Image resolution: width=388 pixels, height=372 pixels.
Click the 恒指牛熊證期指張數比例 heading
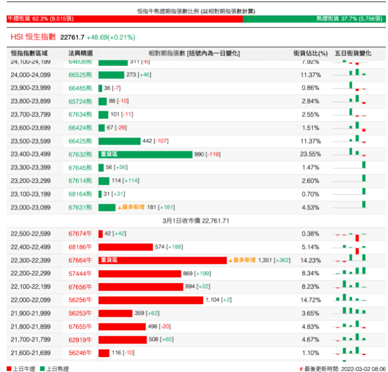pos(196,11)
